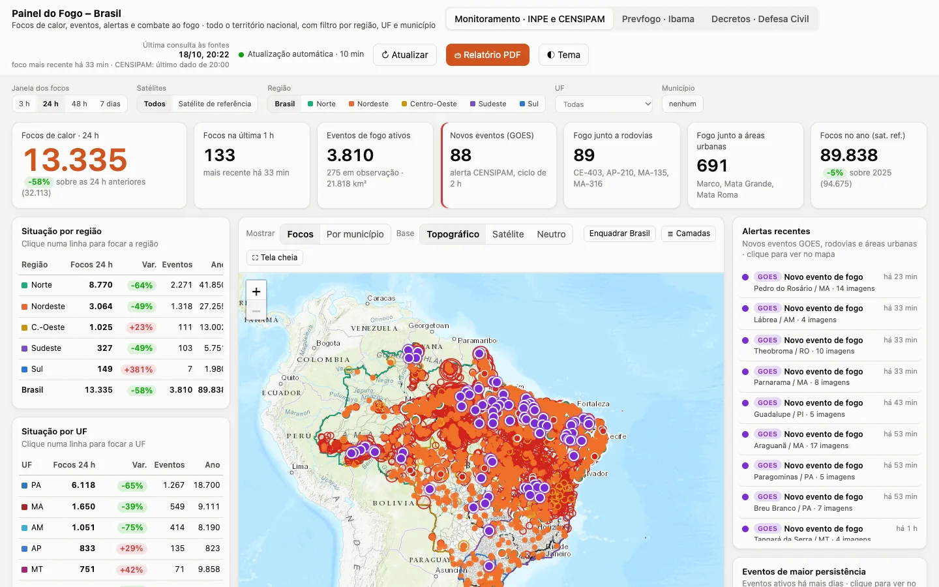Open the UF Todas dropdown

604,104
